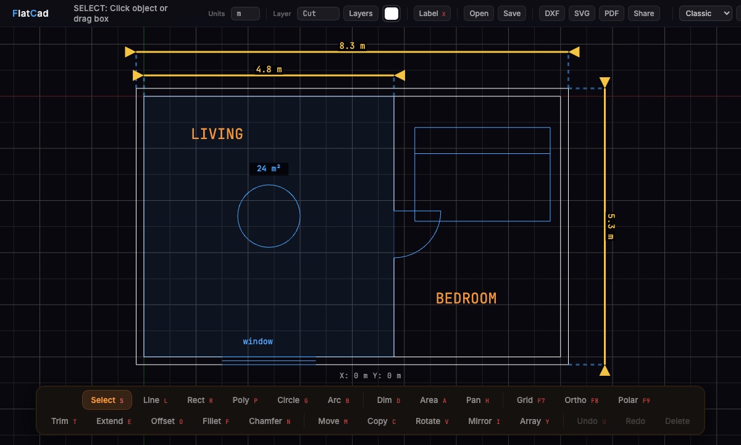Click the Share button
Screen dimensions: 741x445
click(x=644, y=14)
